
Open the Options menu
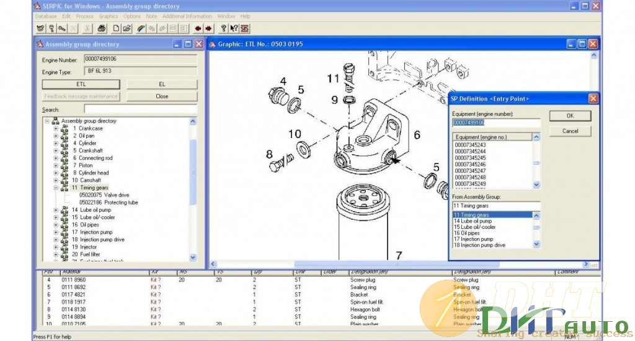click(x=132, y=16)
